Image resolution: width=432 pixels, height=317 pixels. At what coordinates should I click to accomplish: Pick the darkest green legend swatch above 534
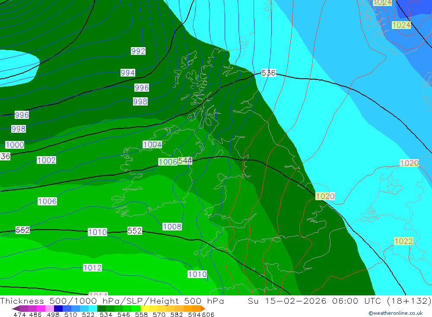coord(102,308)
